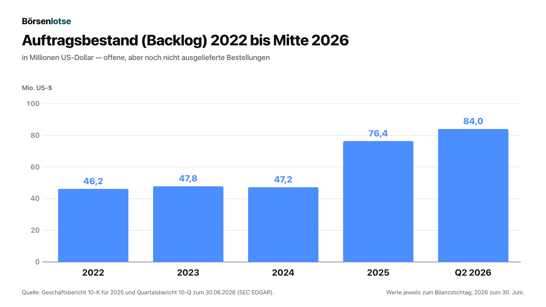Click the Börsenlotse logo
Viewport: 546px width, 307px height.
click(46, 21)
